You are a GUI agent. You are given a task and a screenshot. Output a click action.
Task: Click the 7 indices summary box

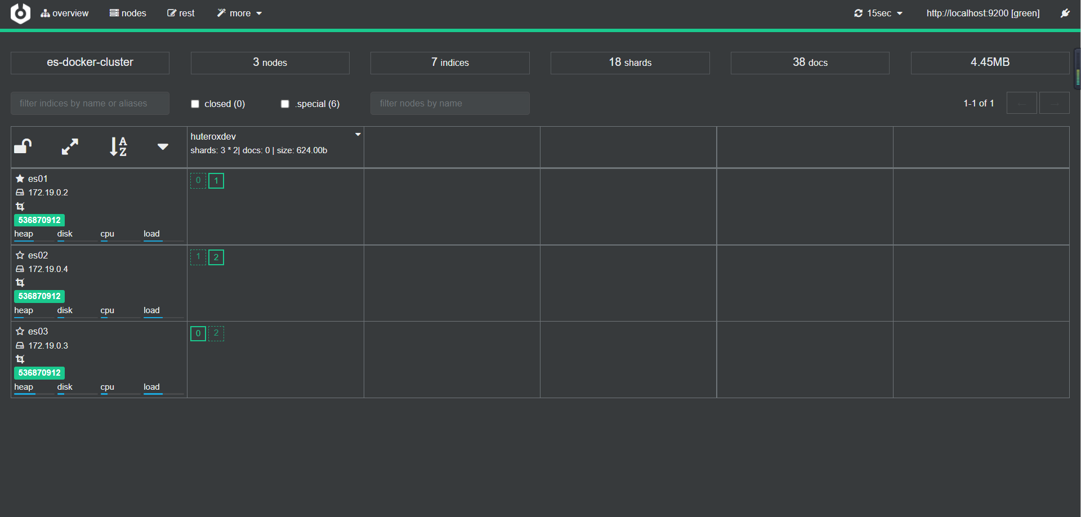point(450,63)
